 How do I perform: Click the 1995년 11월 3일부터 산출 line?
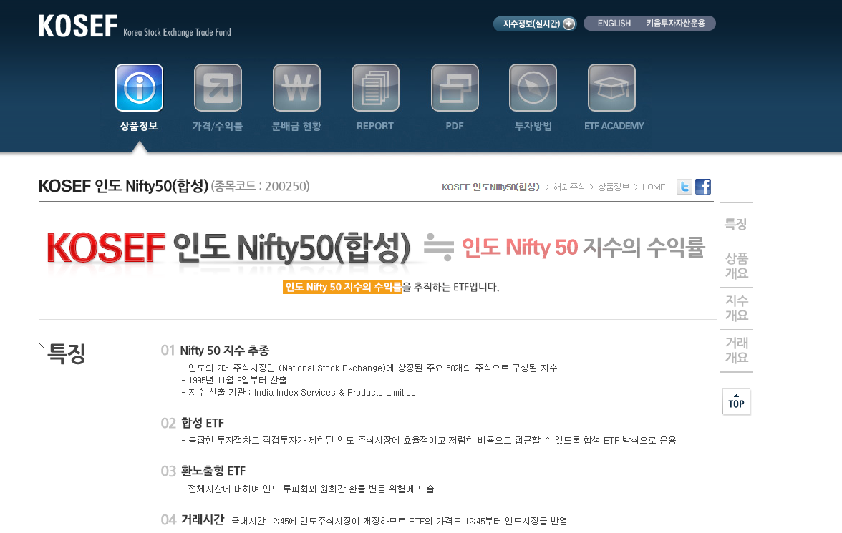pyautogui.click(x=233, y=380)
